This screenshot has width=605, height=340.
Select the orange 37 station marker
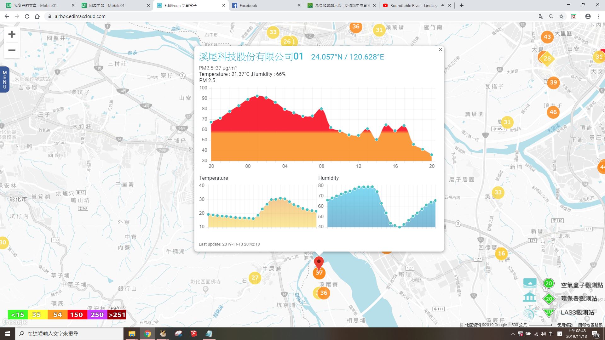(x=319, y=273)
